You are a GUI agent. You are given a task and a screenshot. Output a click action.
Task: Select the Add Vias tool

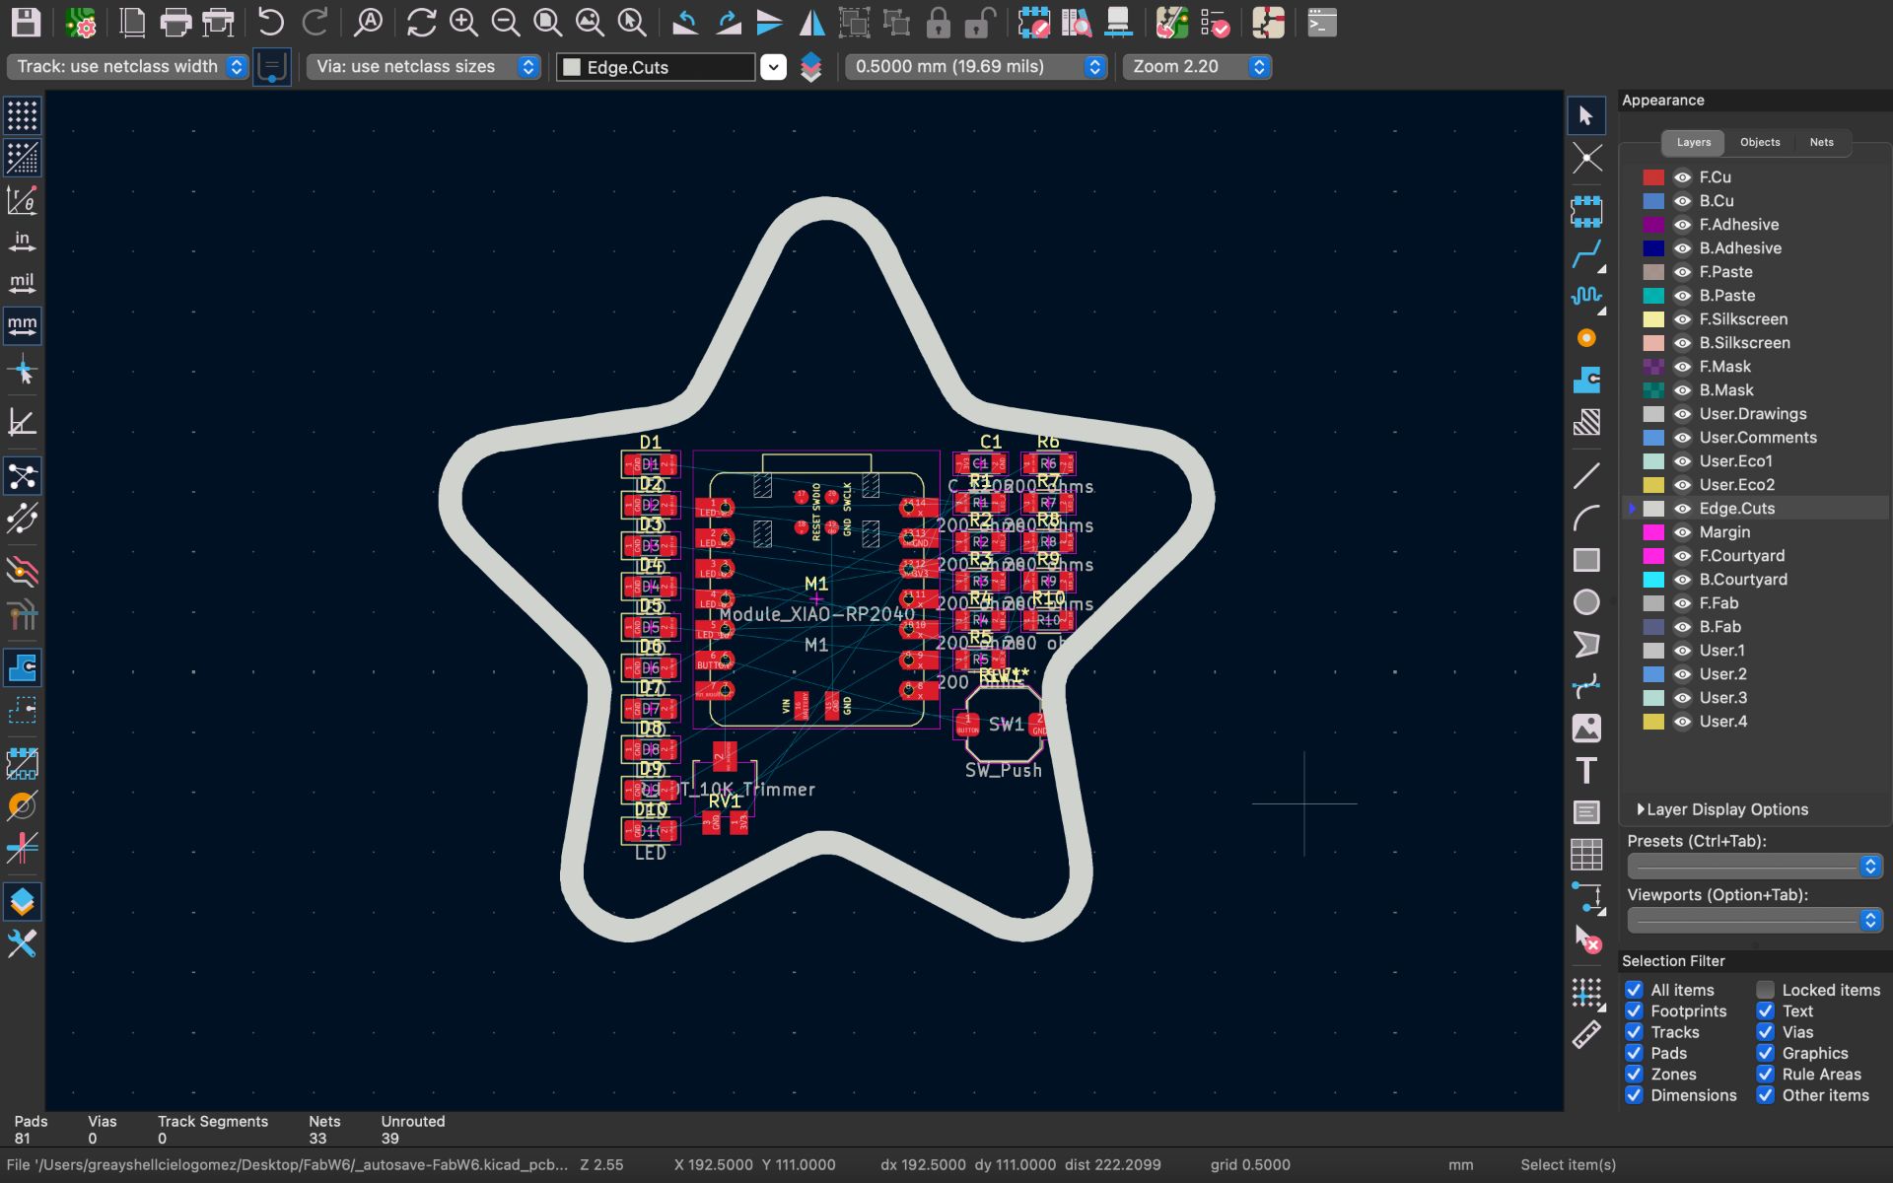coord(1585,338)
